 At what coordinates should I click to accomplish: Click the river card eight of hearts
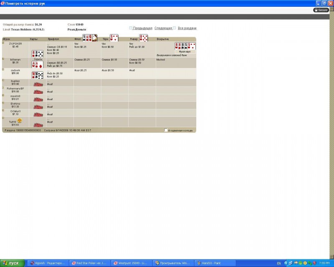[144, 38]
